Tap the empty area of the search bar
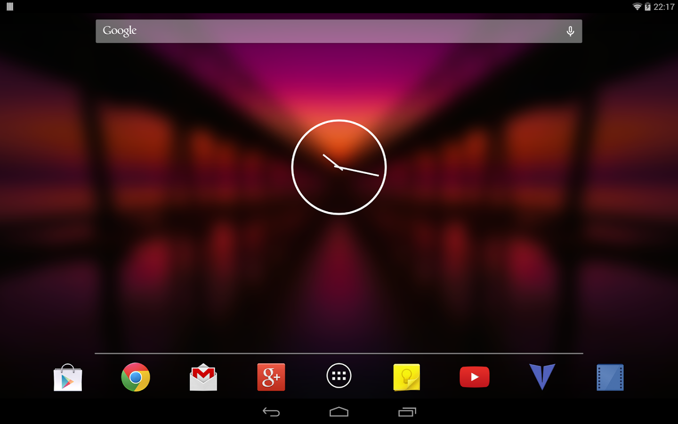The width and height of the screenshot is (678, 424). (x=339, y=31)
